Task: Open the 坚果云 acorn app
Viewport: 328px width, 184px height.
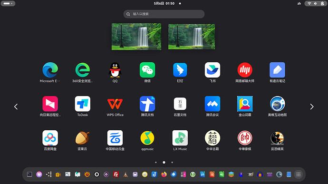Action: [82, 138]
